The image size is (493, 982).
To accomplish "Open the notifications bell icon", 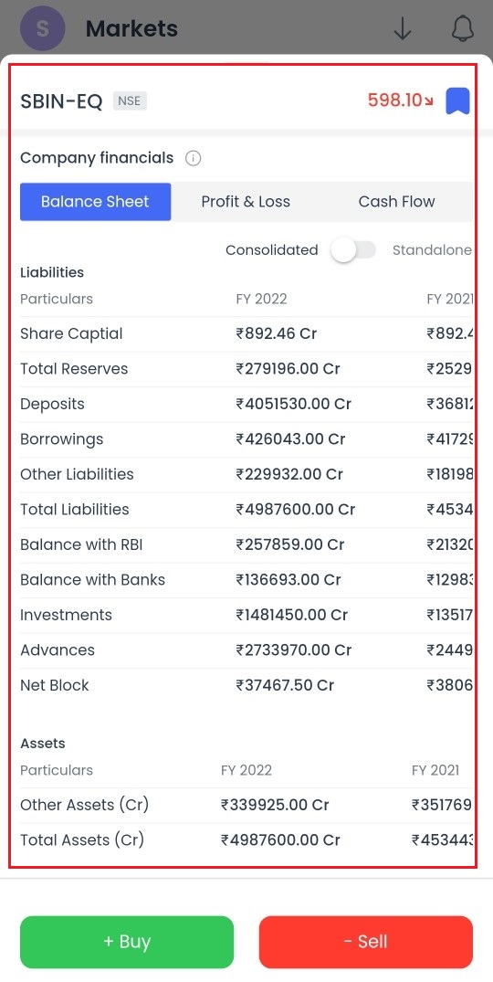I will pyautogui.click(x=462, y=29).
